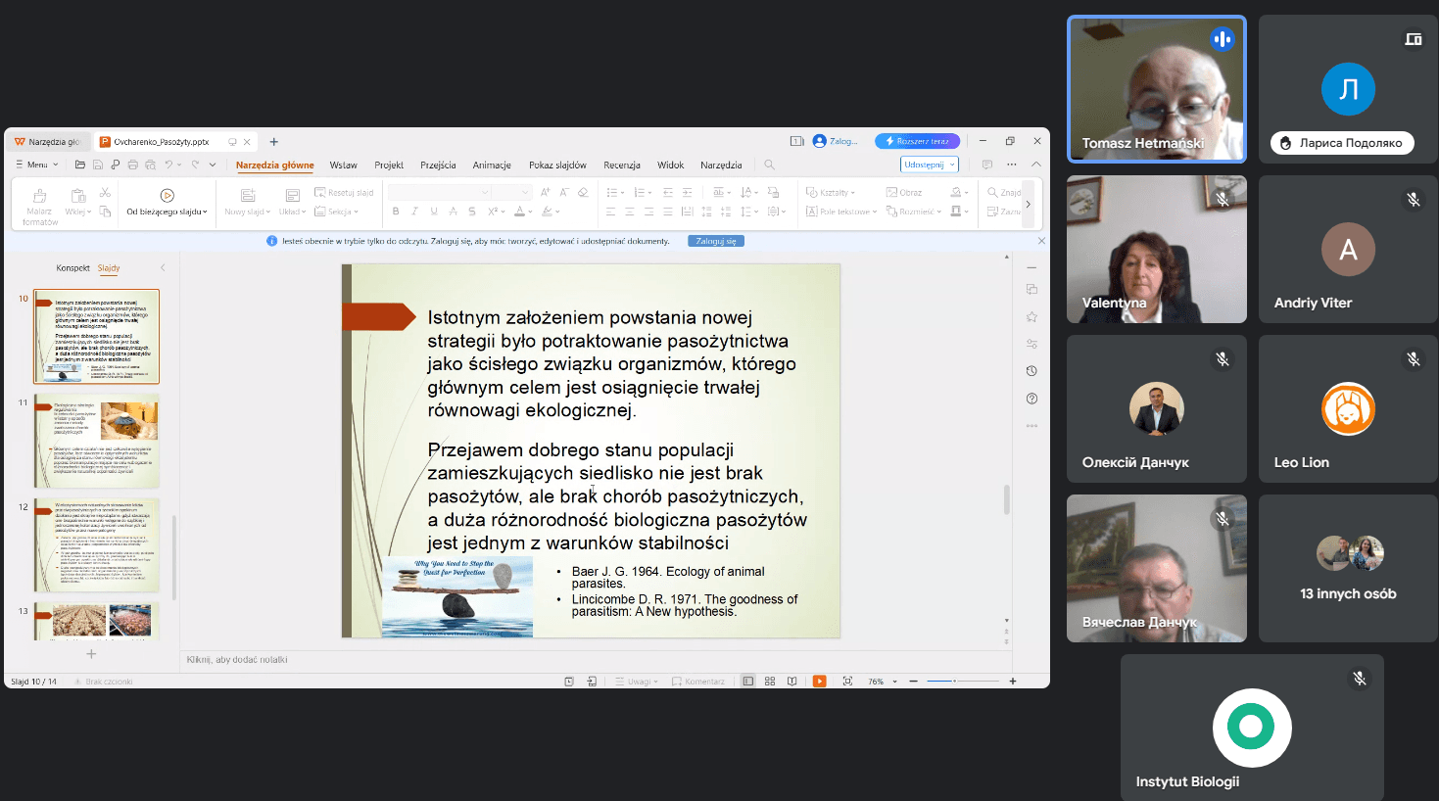Open the Sekcja dropdown

pyautogui.click(x=336, y=212)
